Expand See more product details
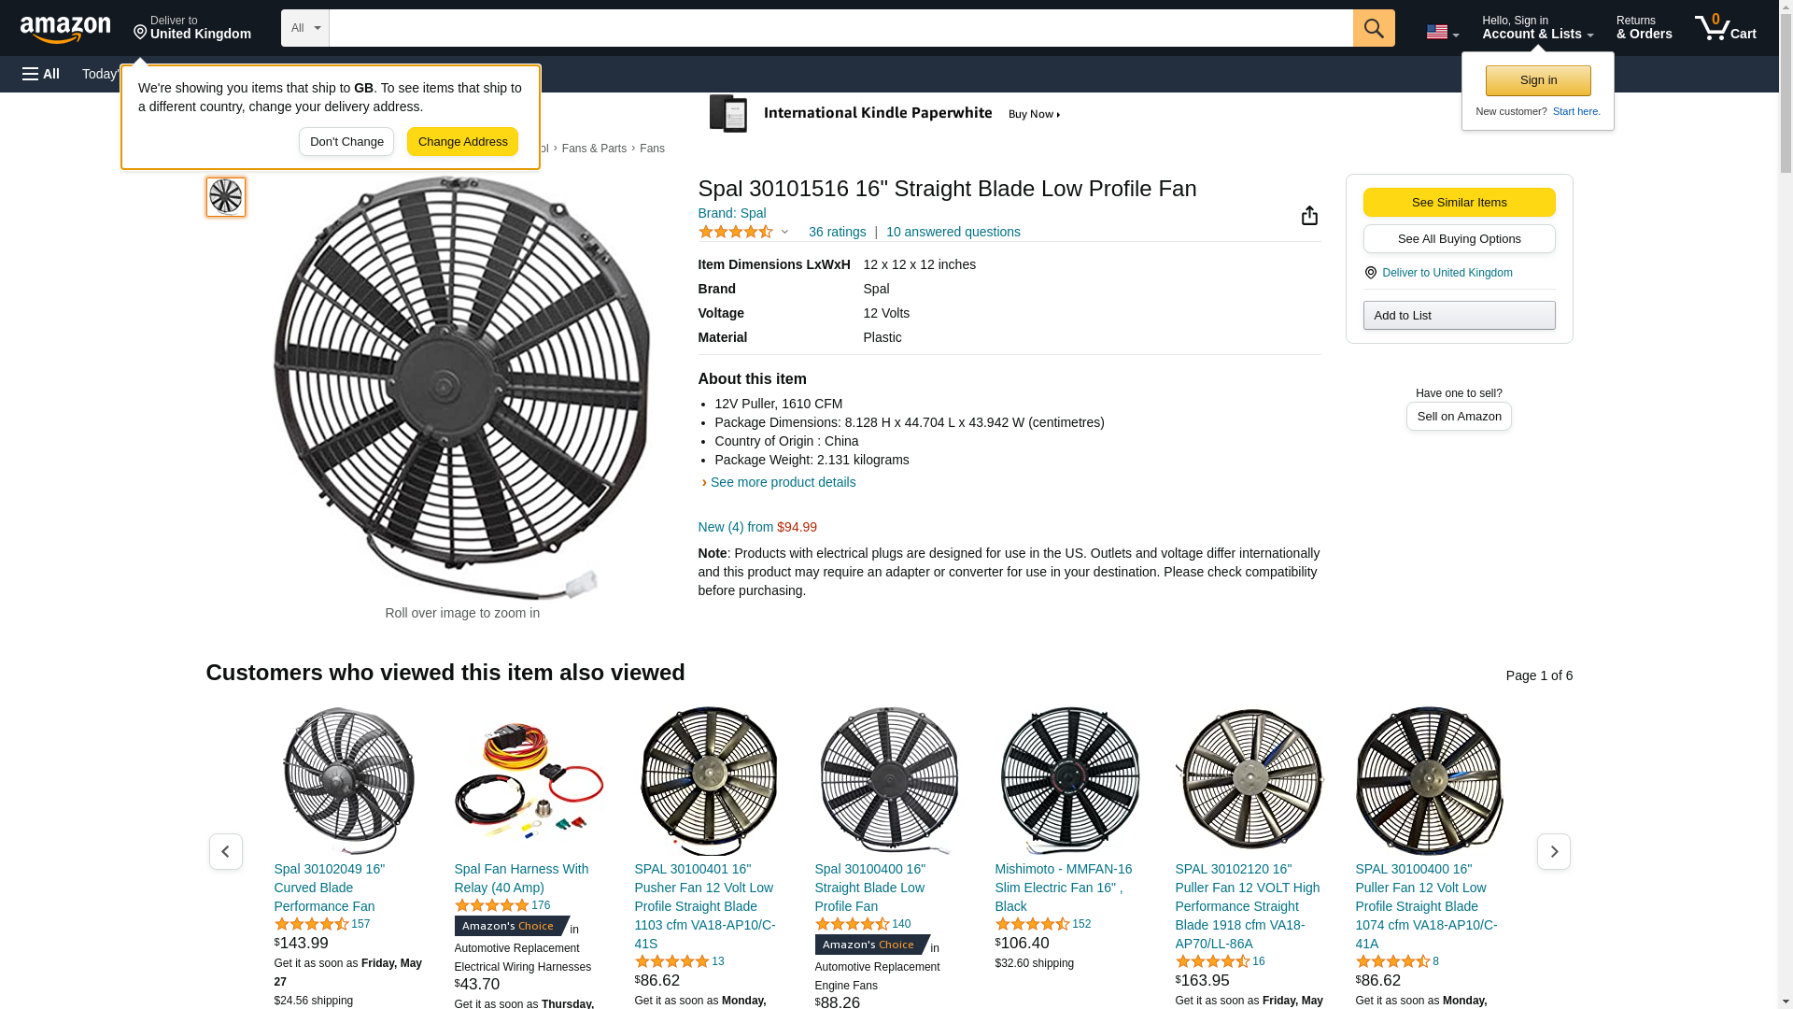 (x=782, y=482)
